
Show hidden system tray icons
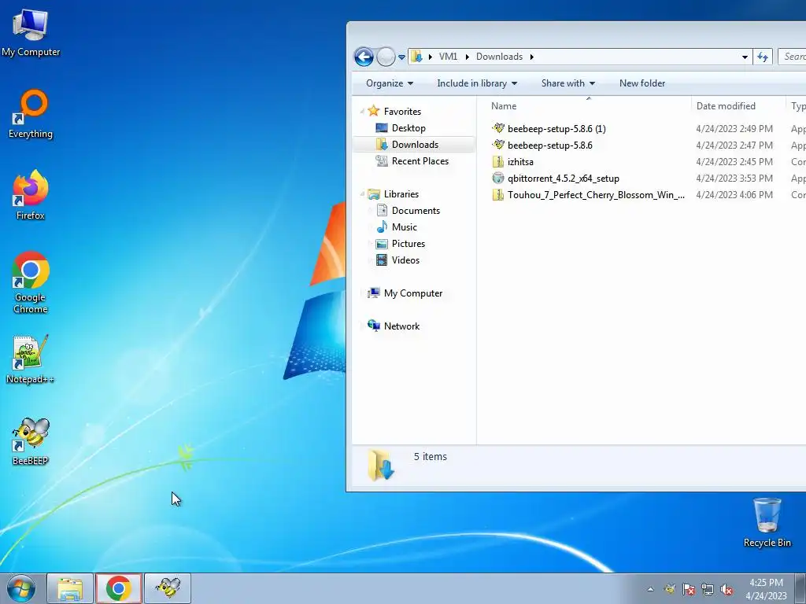point(650,589)
